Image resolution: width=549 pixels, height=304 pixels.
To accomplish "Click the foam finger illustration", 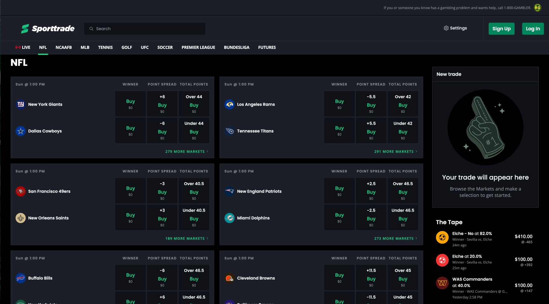I will (485, 127).
